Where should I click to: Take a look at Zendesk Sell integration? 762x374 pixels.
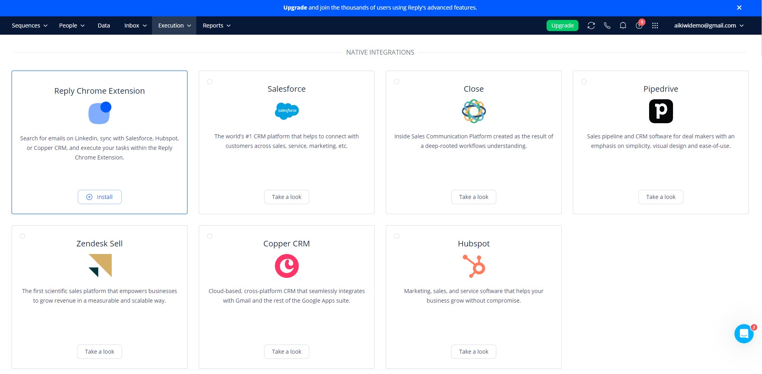tap(100, 352)
